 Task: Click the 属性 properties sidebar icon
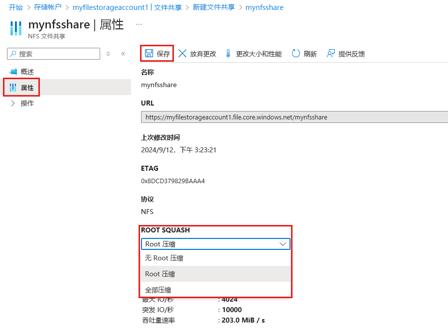13,88
